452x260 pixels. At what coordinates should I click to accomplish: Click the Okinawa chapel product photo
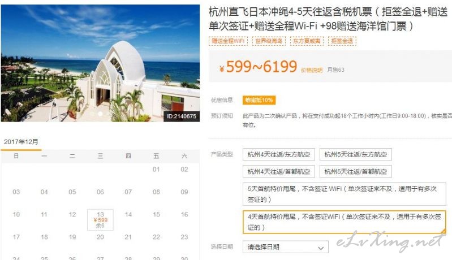(x=100, y=63)
